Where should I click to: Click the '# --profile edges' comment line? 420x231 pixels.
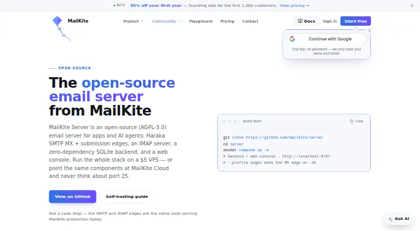[x=269, y=163]
